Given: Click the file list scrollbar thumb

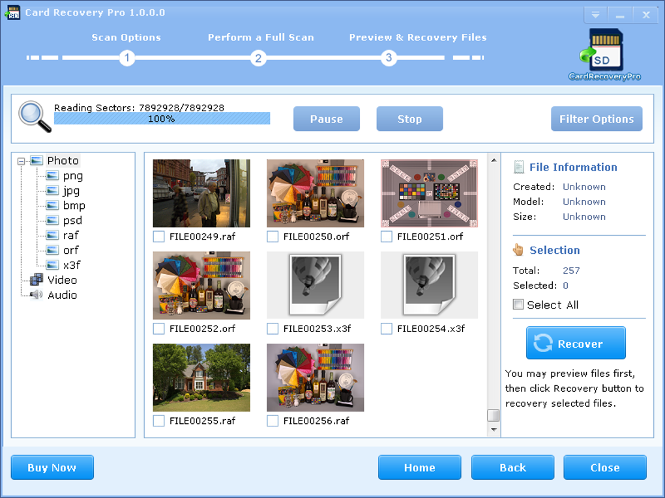Looking at the screenshot, I should point(494,415).
